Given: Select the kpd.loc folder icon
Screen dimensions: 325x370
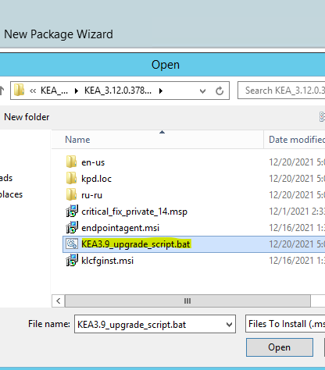Looking at the screenshot, I should 71,178.
